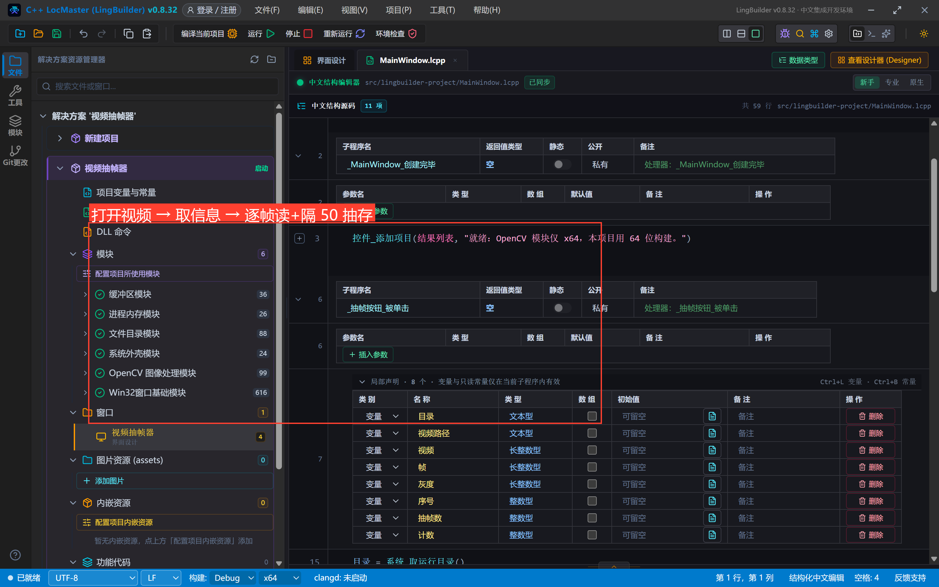This screenshot has width=939, height=587.
Task: Open the Debug build configuration dropdown
Action: [233, 578]
